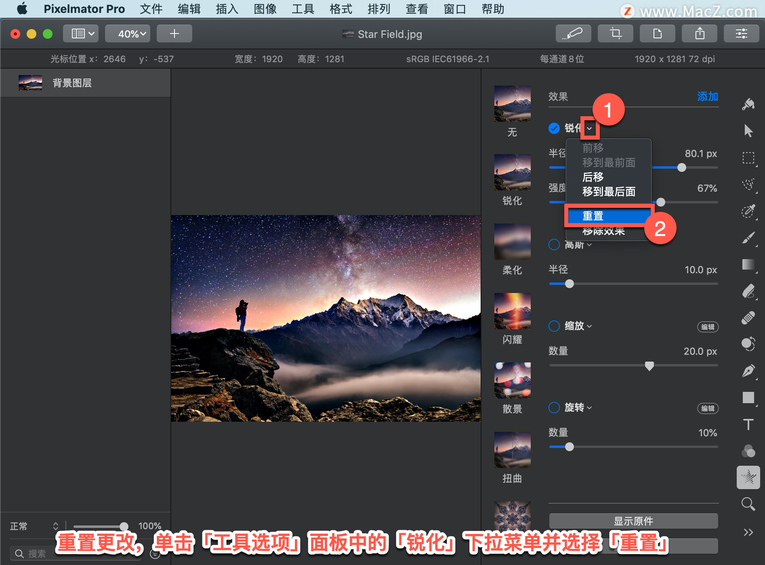Click the 显示原件 button

(633, 521)
